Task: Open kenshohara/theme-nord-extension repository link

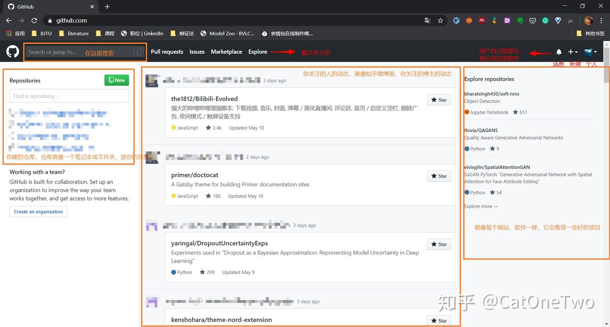Action: pos(222,320)
